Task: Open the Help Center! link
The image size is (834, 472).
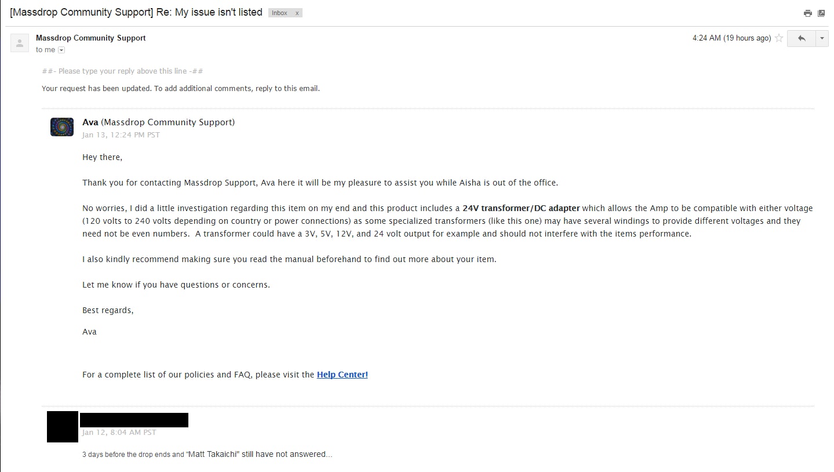Action: click(x=342, y=375)
